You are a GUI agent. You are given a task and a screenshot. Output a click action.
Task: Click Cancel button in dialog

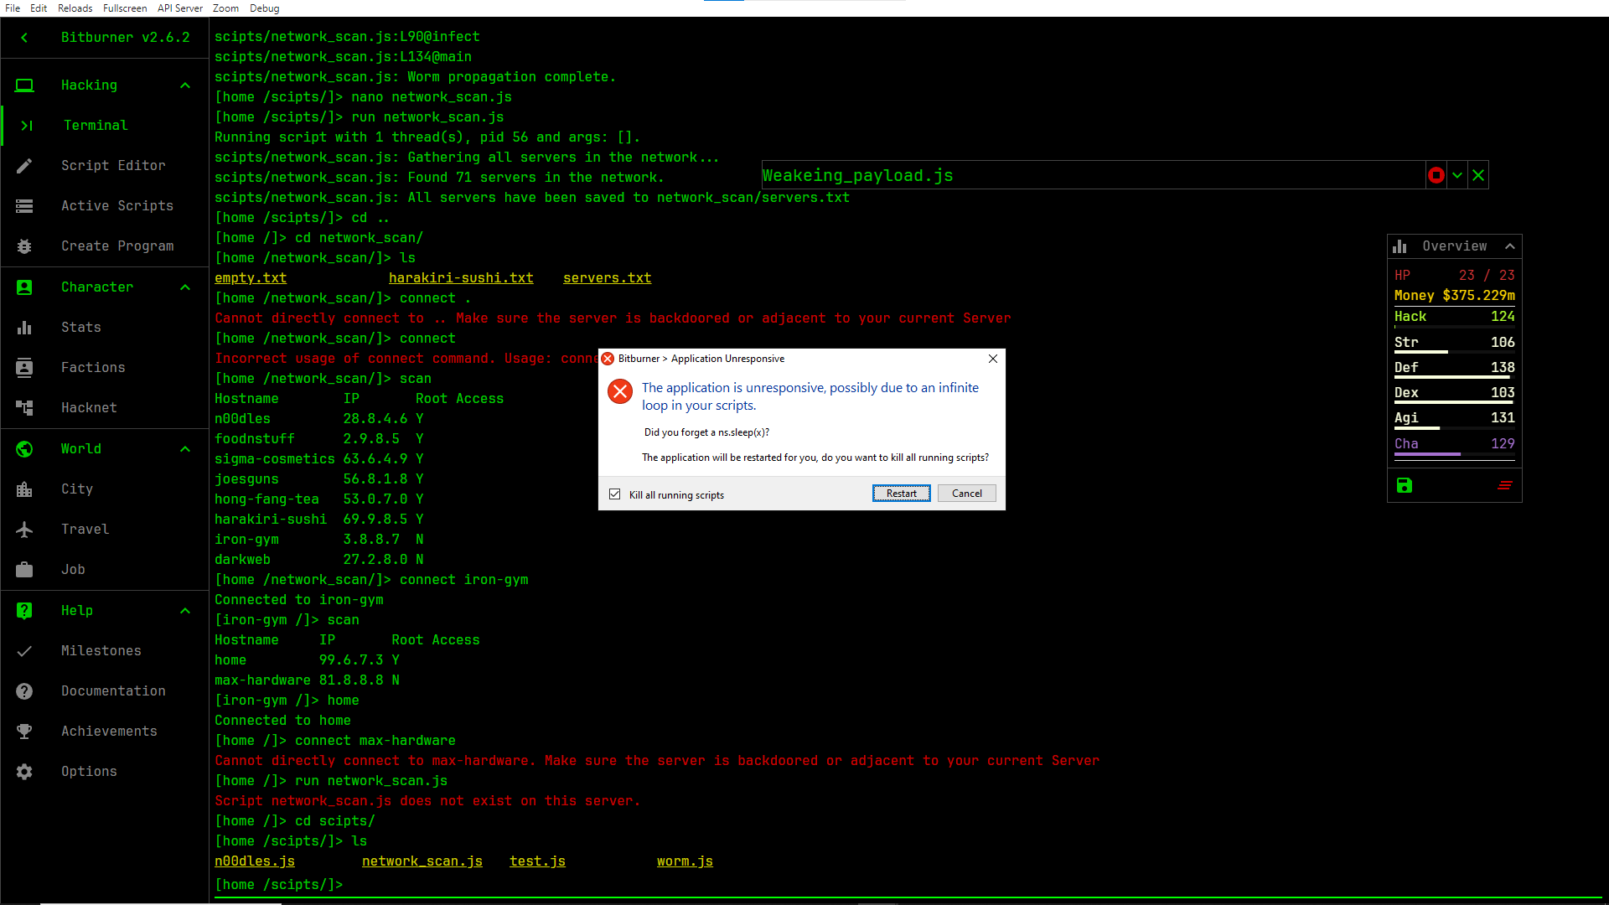[x=967, y=493]
